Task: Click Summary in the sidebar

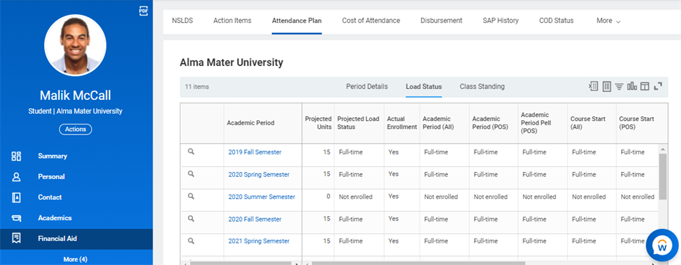Action: tap(52, 156)
